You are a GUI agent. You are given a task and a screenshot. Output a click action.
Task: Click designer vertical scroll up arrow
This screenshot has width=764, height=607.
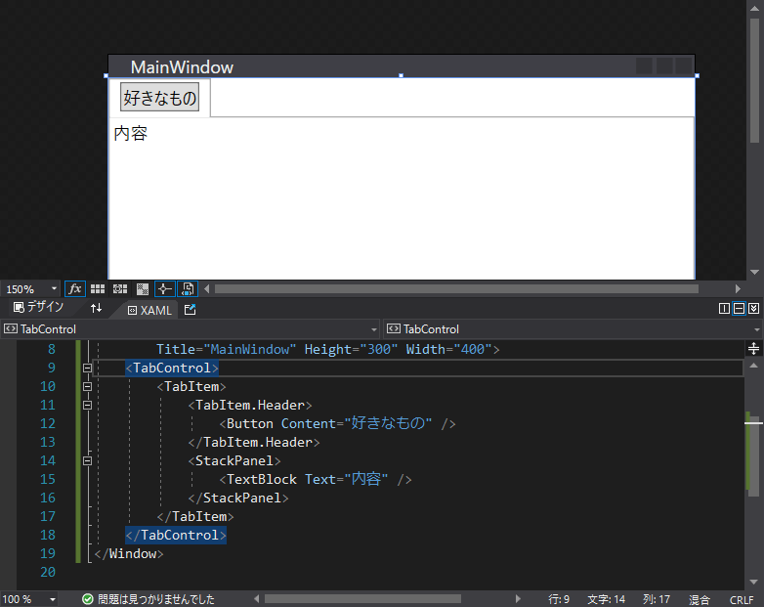[754, 8]
